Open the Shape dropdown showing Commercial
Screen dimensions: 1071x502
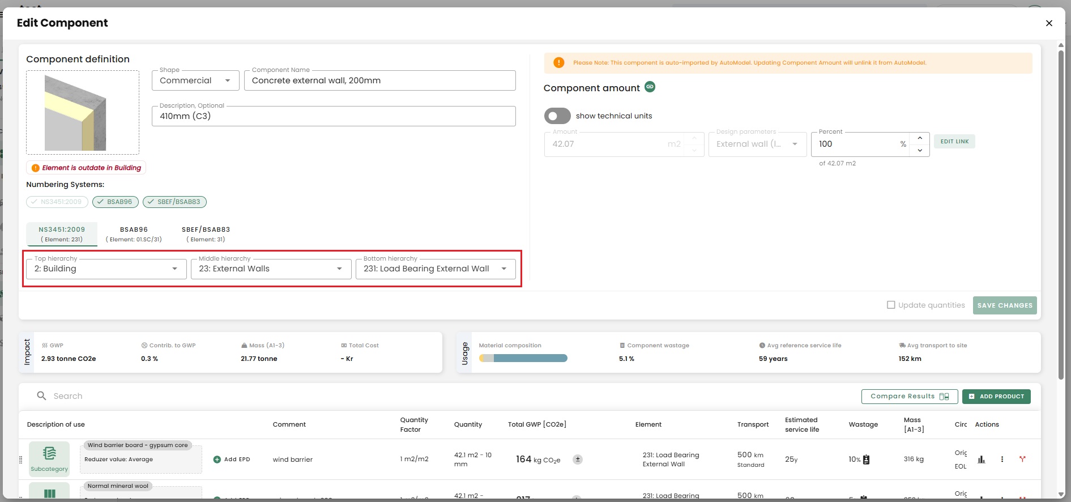click(x=195, y=80)
